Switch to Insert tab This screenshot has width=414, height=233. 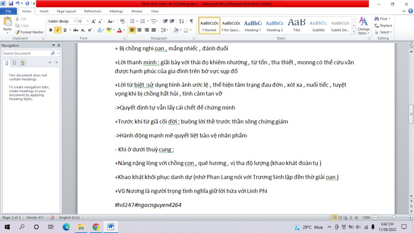point(44,11)
